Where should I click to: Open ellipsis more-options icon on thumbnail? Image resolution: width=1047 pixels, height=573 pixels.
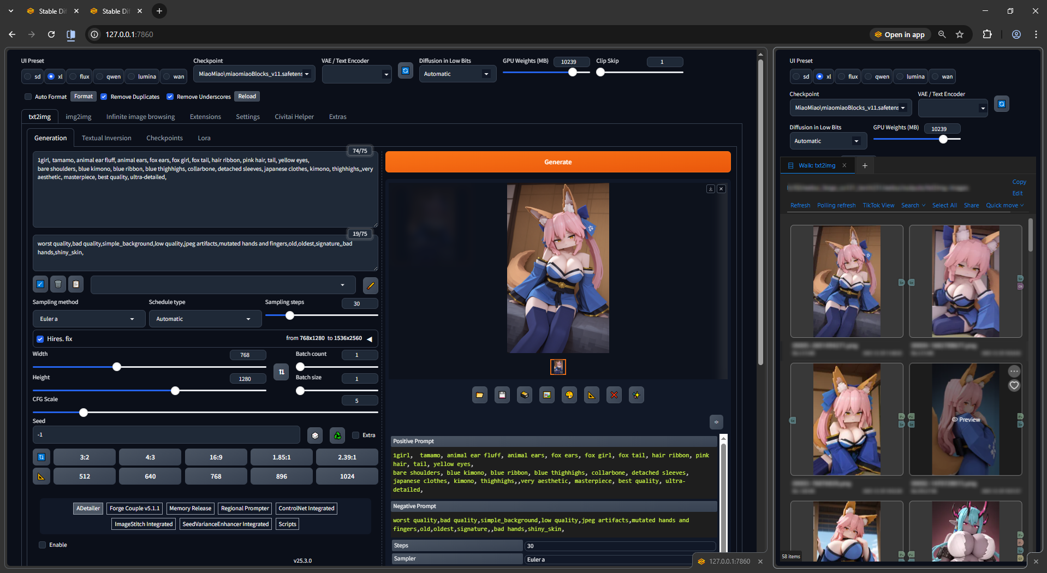click(x=1014, y=372)
